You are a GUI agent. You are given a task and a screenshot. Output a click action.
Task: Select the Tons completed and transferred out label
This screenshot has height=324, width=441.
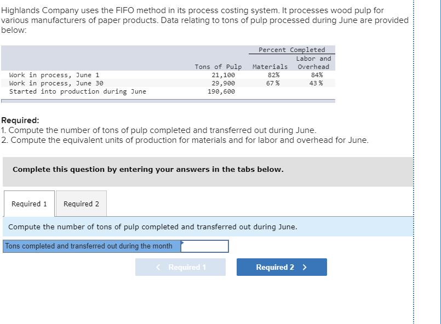(89, 246)
